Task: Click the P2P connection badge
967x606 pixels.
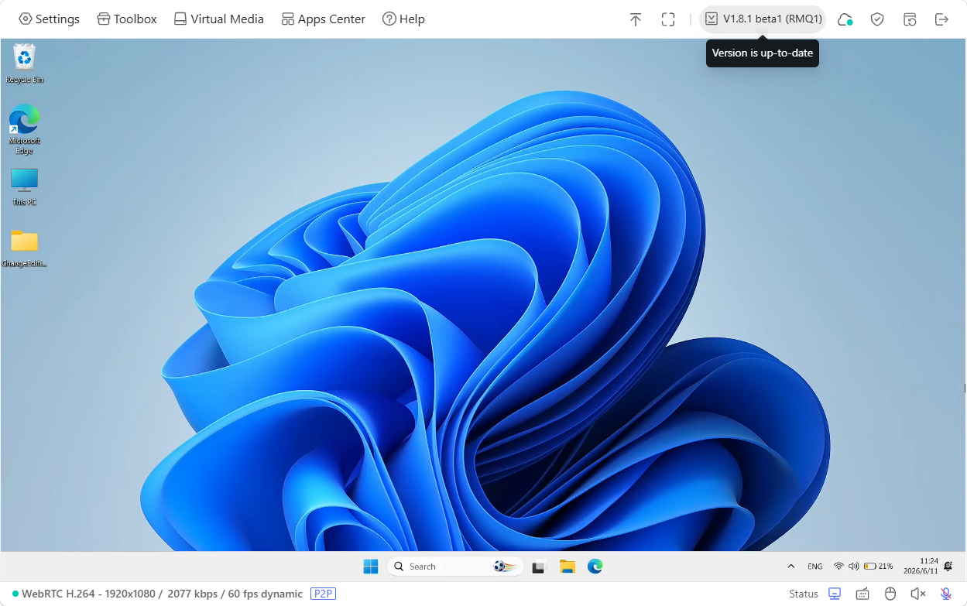Action: point(323,594)
